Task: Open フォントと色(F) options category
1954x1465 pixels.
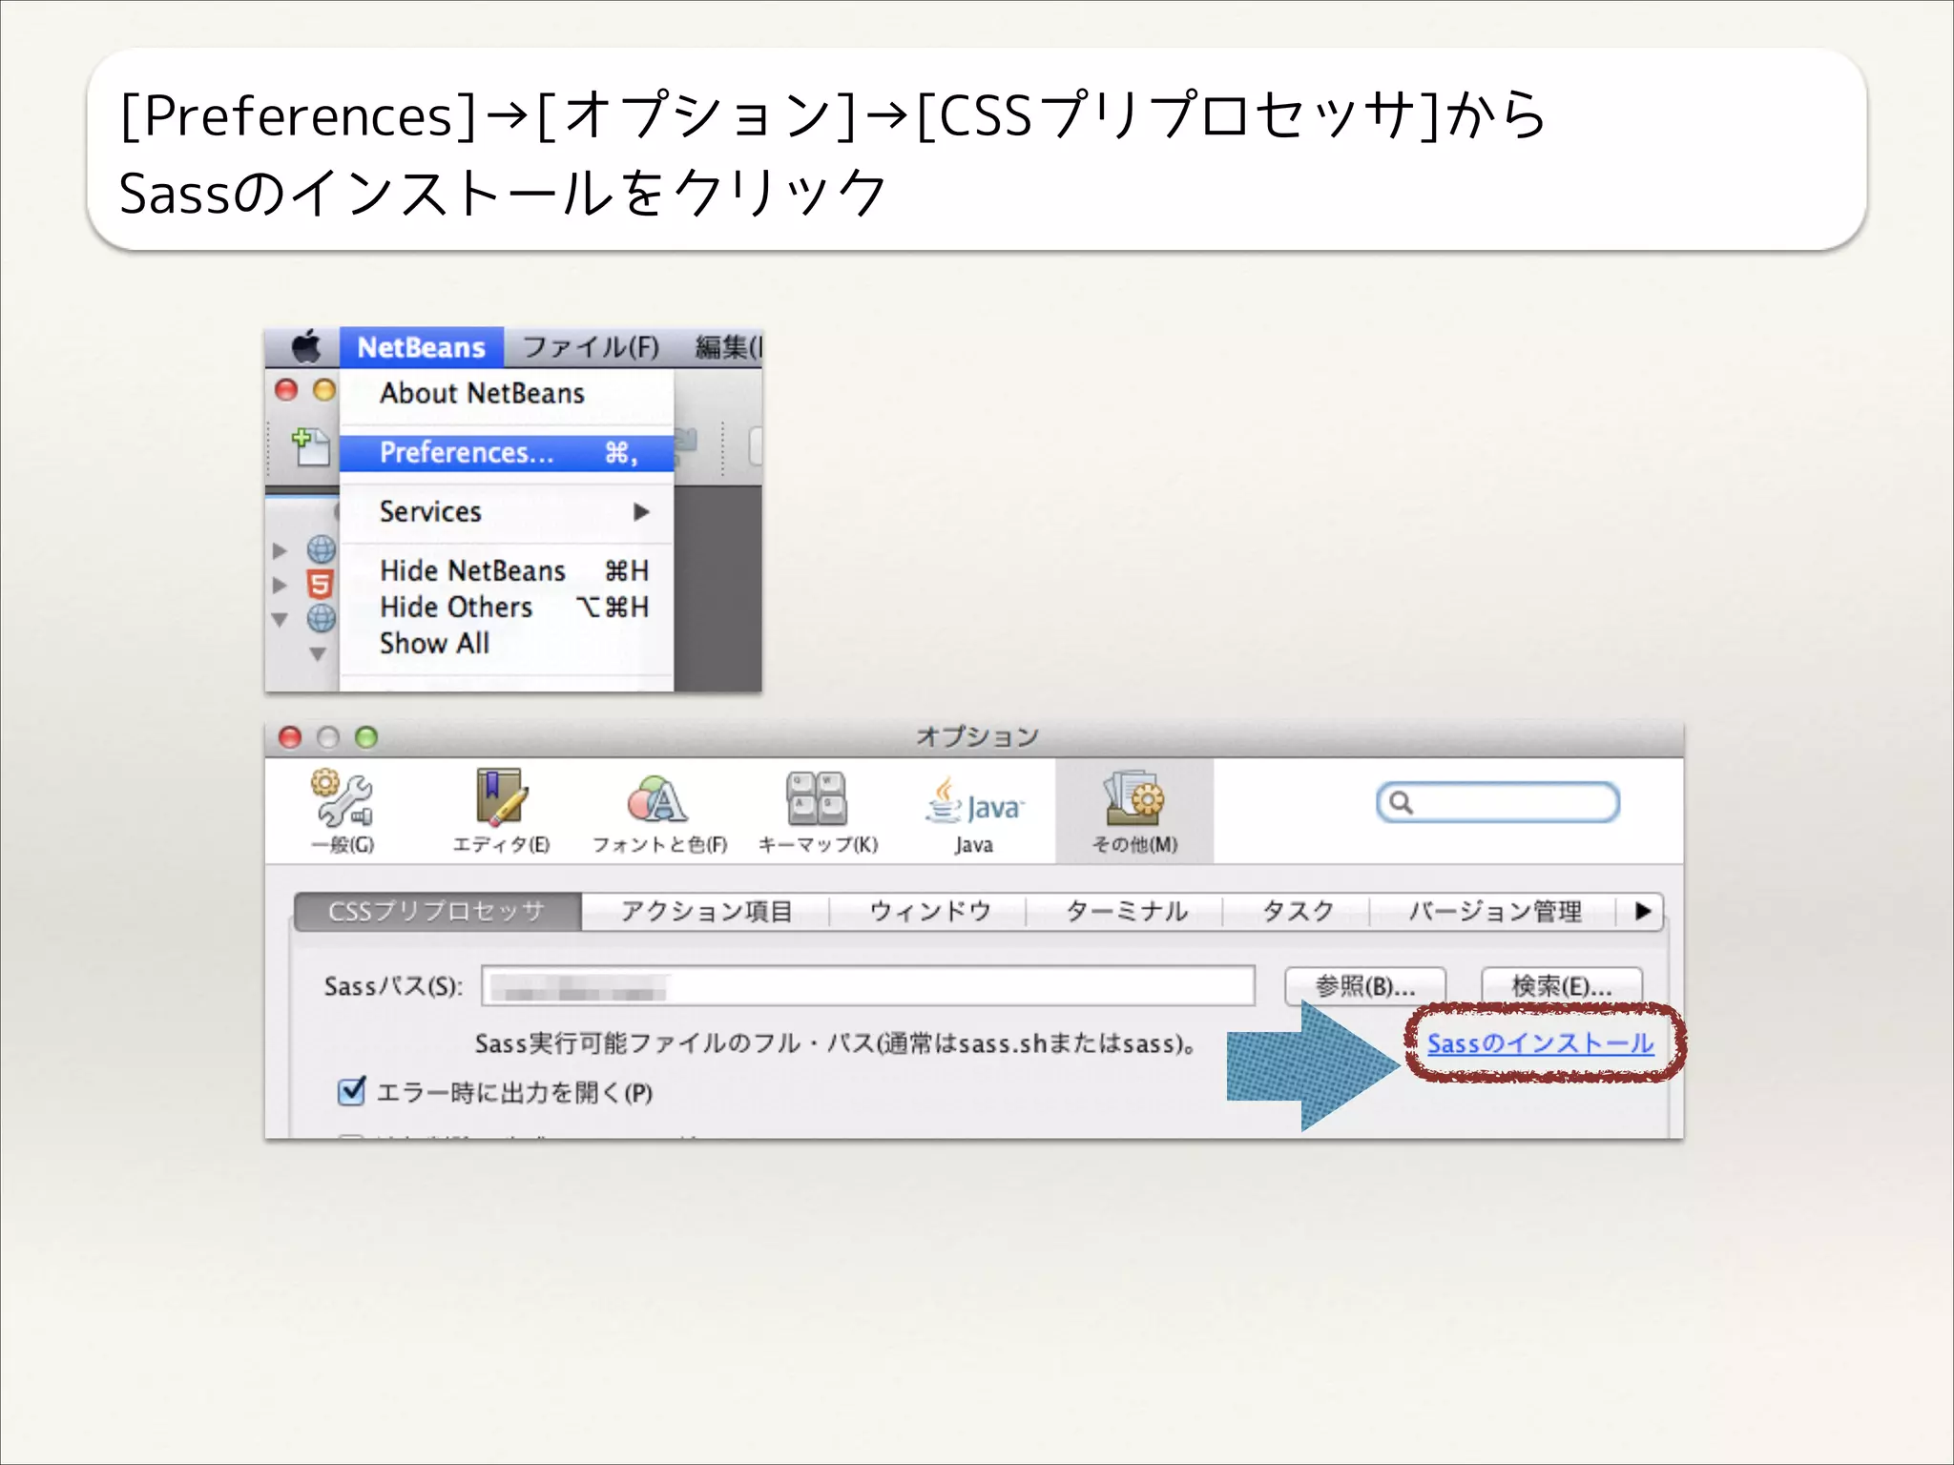Action: pos(659,812)
